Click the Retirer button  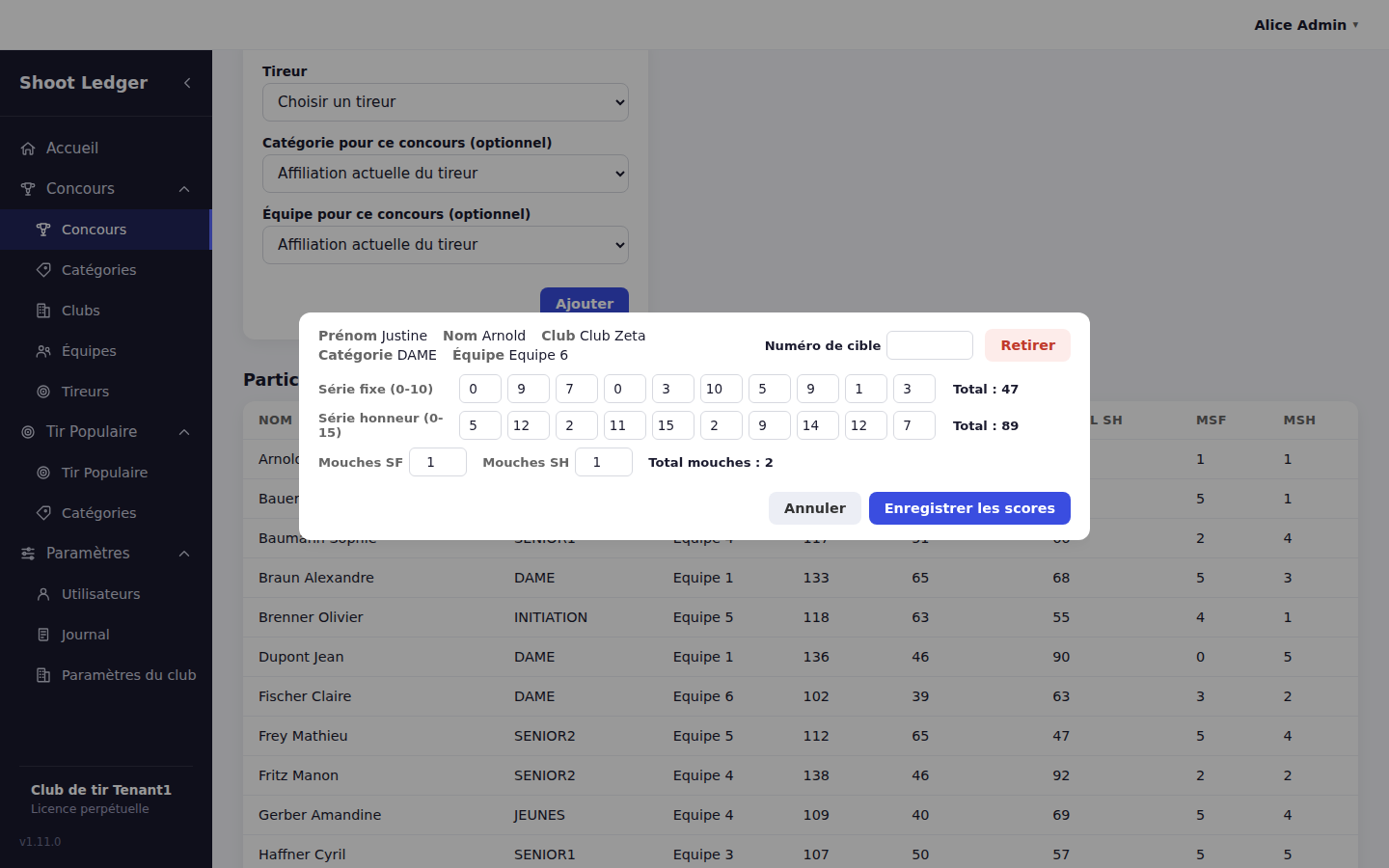coord(1027,345)
